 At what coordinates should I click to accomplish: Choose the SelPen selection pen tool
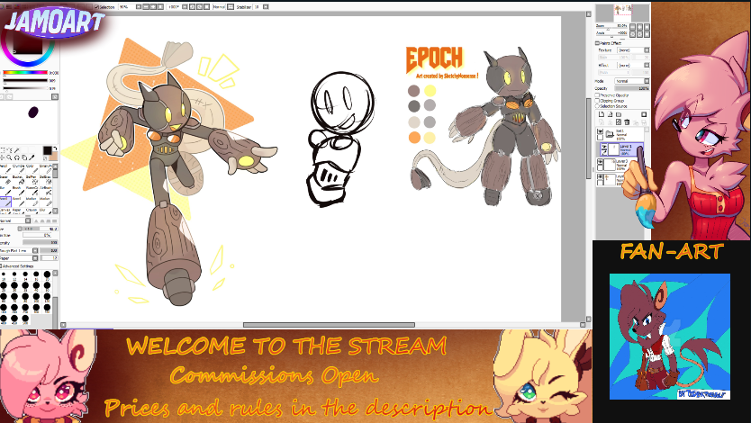(x=32, y=179)
